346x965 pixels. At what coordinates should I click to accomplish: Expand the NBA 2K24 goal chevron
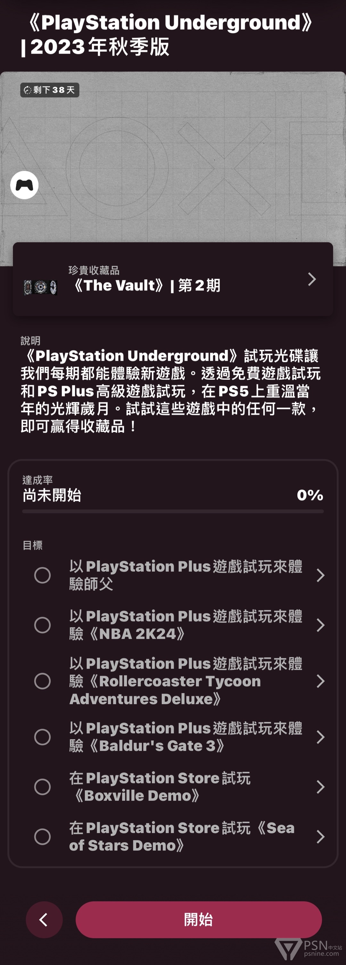tap(320, 625)
